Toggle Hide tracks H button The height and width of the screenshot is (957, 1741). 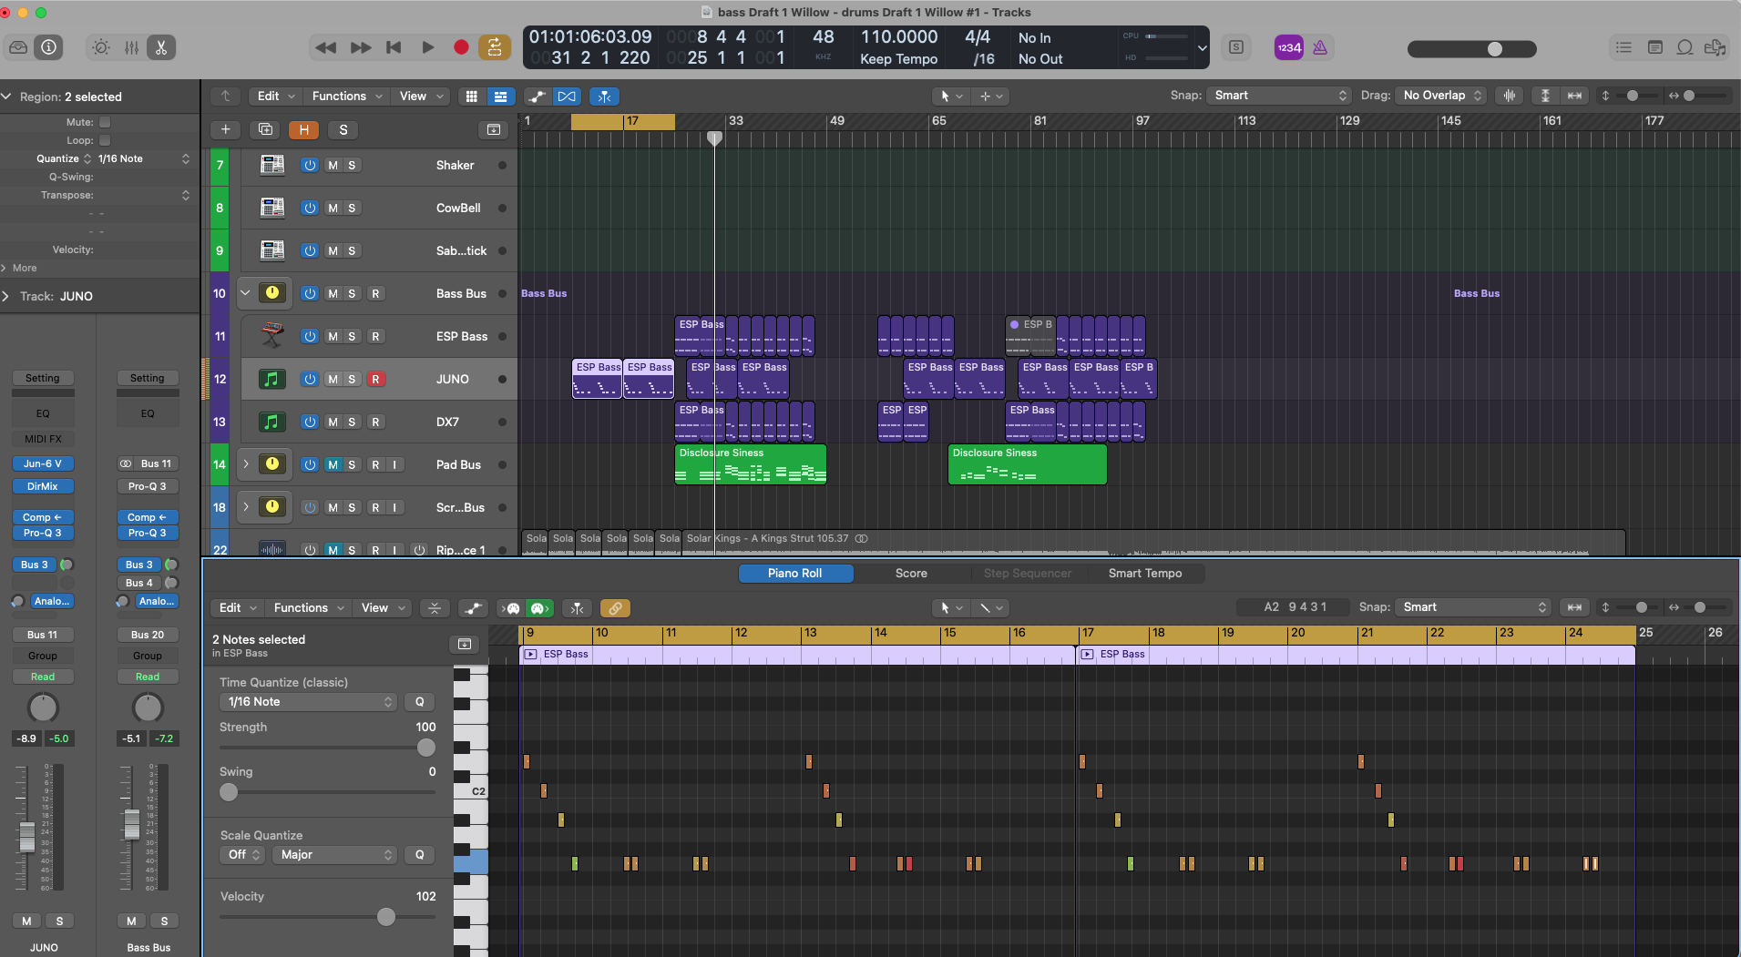[x=303, y=129]
